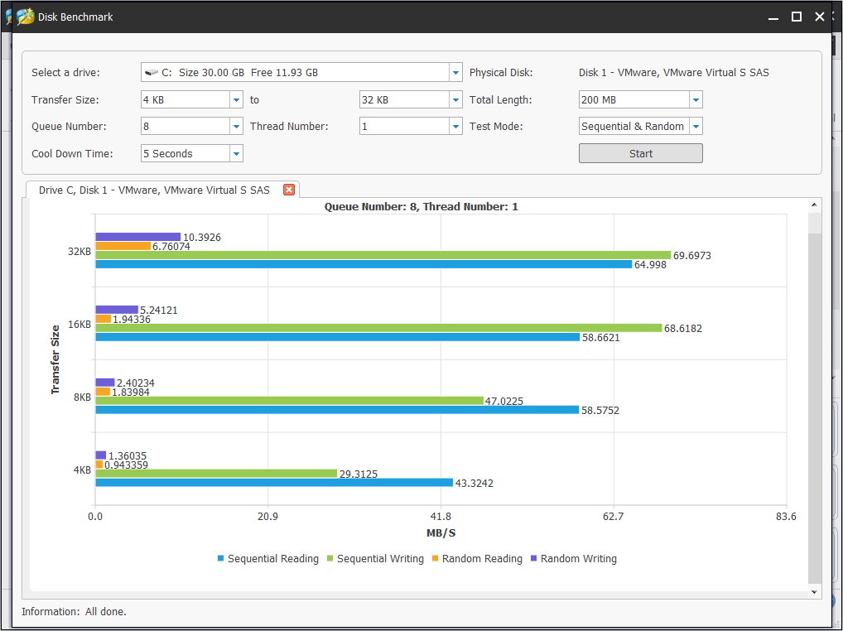
Task: Click the 32KB random reading bar 6.76074
Action: [123, 246]
